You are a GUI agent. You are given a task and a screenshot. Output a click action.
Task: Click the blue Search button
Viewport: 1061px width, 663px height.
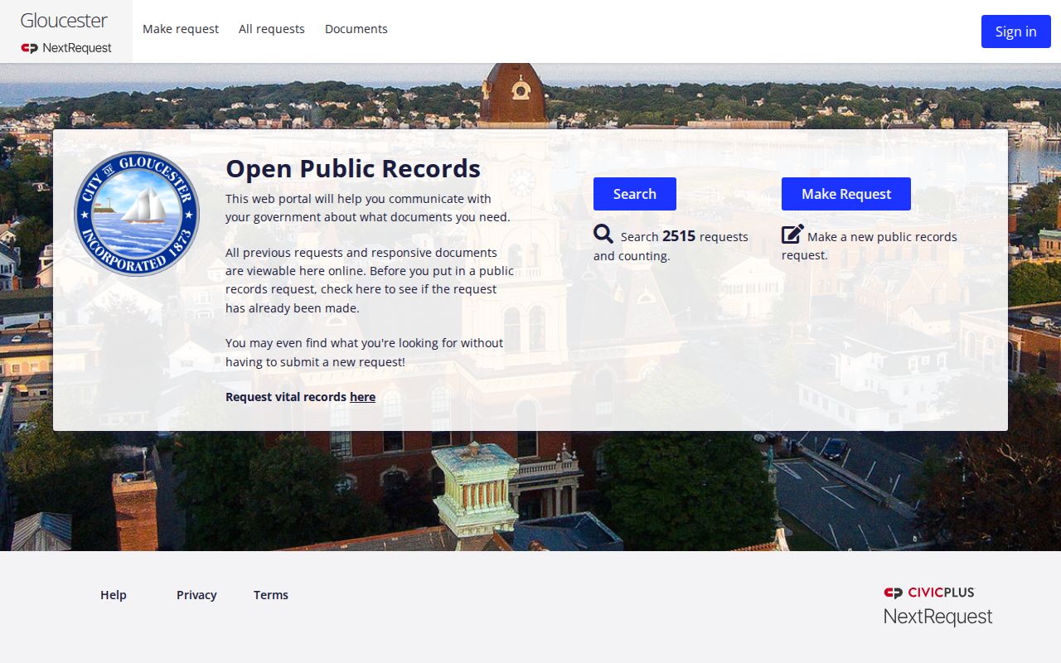tap(635, 194)
